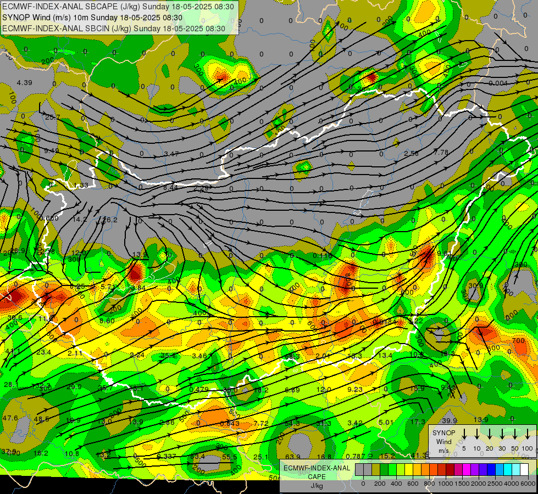Screen dimensions: 538x494
Task: Click the 0.479 value on the map
Action: click(x=199, y=390)
